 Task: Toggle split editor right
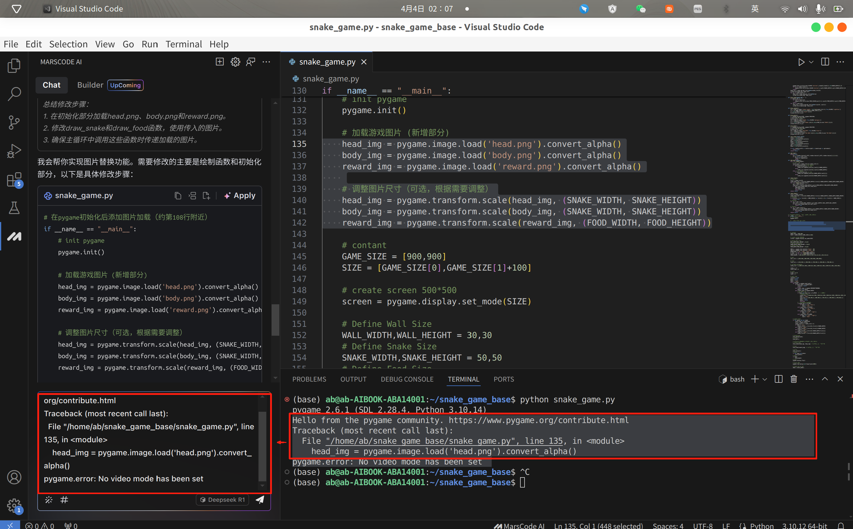825,62
